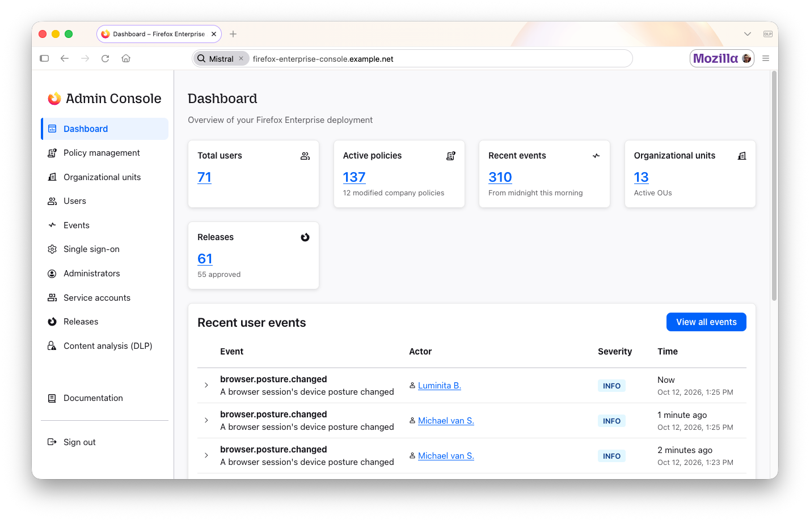Open the 137 active policies link

pos(354,177)
